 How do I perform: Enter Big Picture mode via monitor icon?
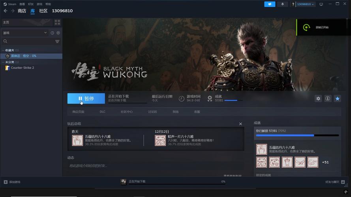[321, 4]
